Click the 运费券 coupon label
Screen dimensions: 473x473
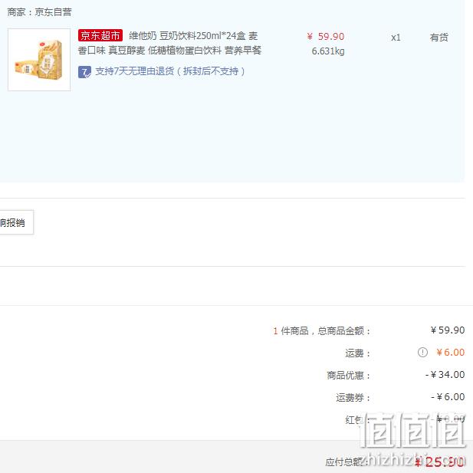click(353, 398)
